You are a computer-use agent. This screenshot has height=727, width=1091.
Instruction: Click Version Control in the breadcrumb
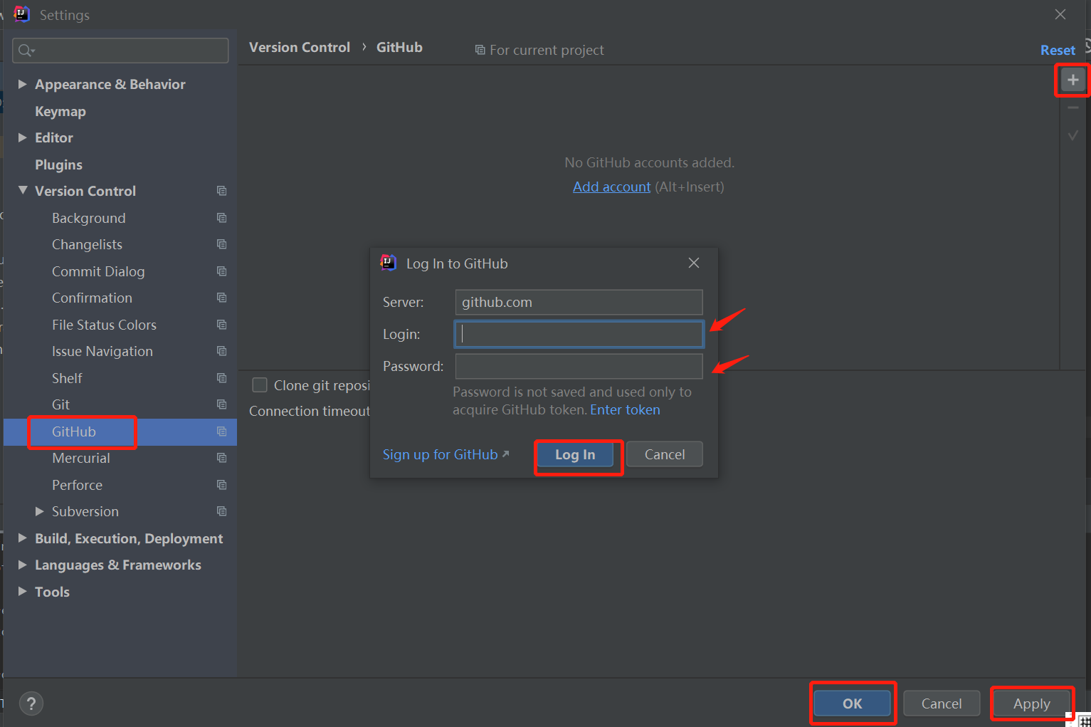tap(300, 47)
